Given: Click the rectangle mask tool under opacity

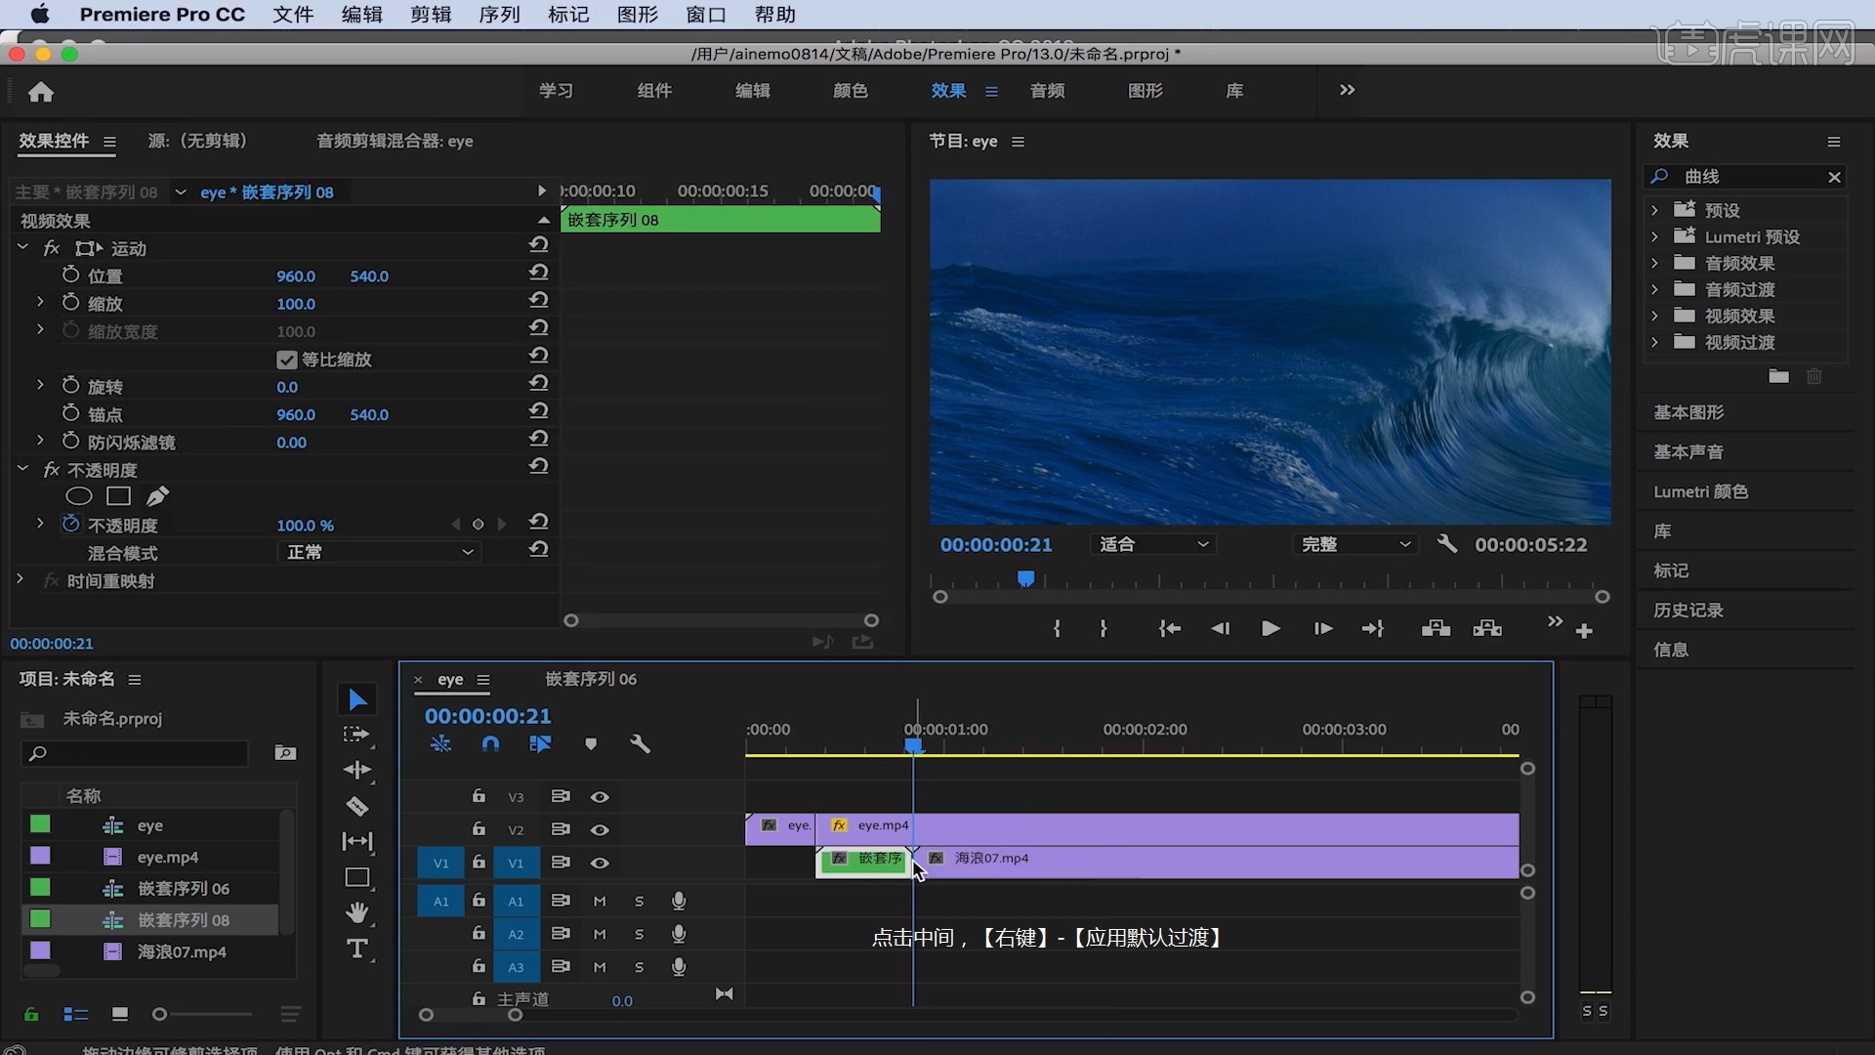Looking at the screenshot, I should tap(119, 496).
